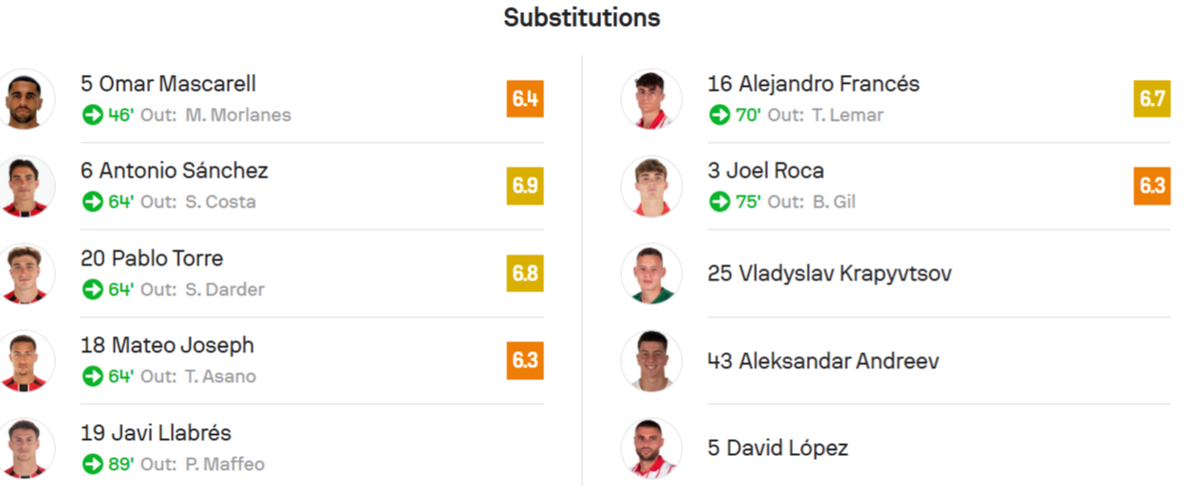Click Pablo Torre's green substitution arrow
Image resolution: width=1191 pixels, height=486 pixels.
[x=93, y=289]
